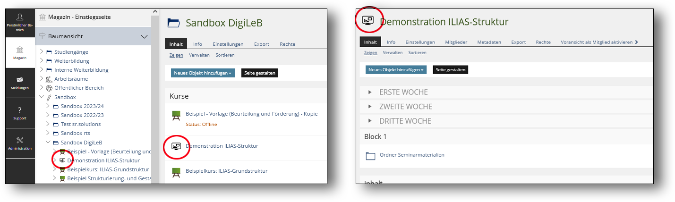Image resolution: width=675 pixels, height=202 pixels.
Task: Click the Meldungen envelope icon
Action: tap(20, 80)
